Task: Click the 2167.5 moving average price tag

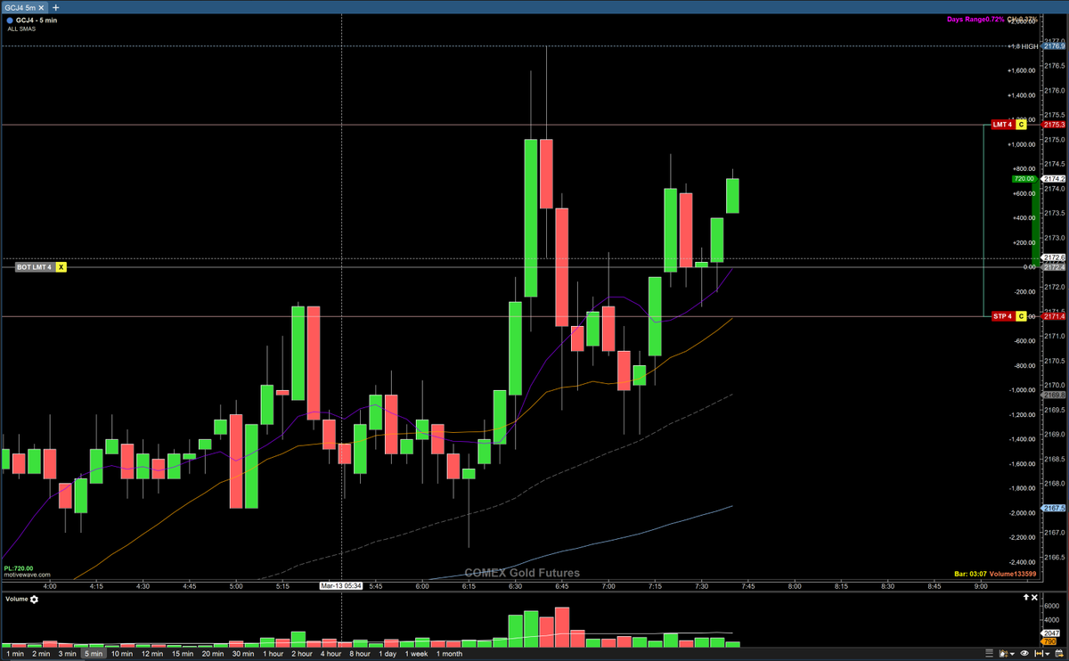Action: click(x=1053, y=508)
